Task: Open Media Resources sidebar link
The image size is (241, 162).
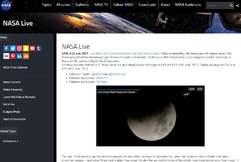Action: tap(13, 90)
